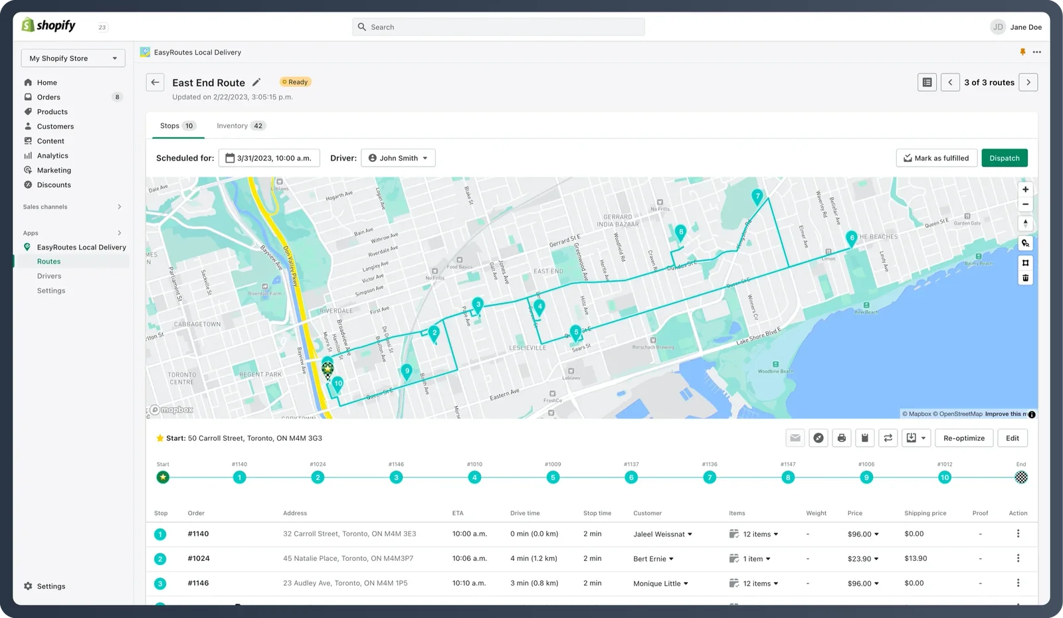The height and width of the screenshot is (618, 1063).
Task: Open navigation via the compass icon button
Action: pyautogui.click(x=819, y=438)
